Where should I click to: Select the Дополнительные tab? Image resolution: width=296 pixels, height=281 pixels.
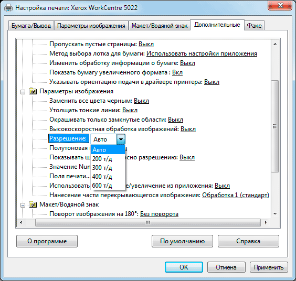(217, 25)
